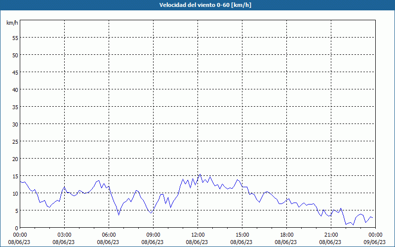Click the 09/06/23 date label

pyautogui.click(x=375, y=242)
